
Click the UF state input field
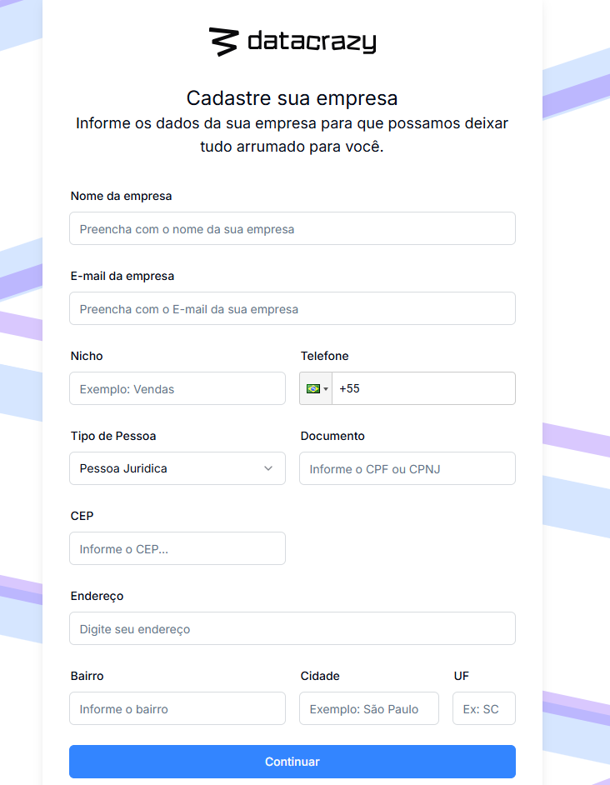point(484,708)
